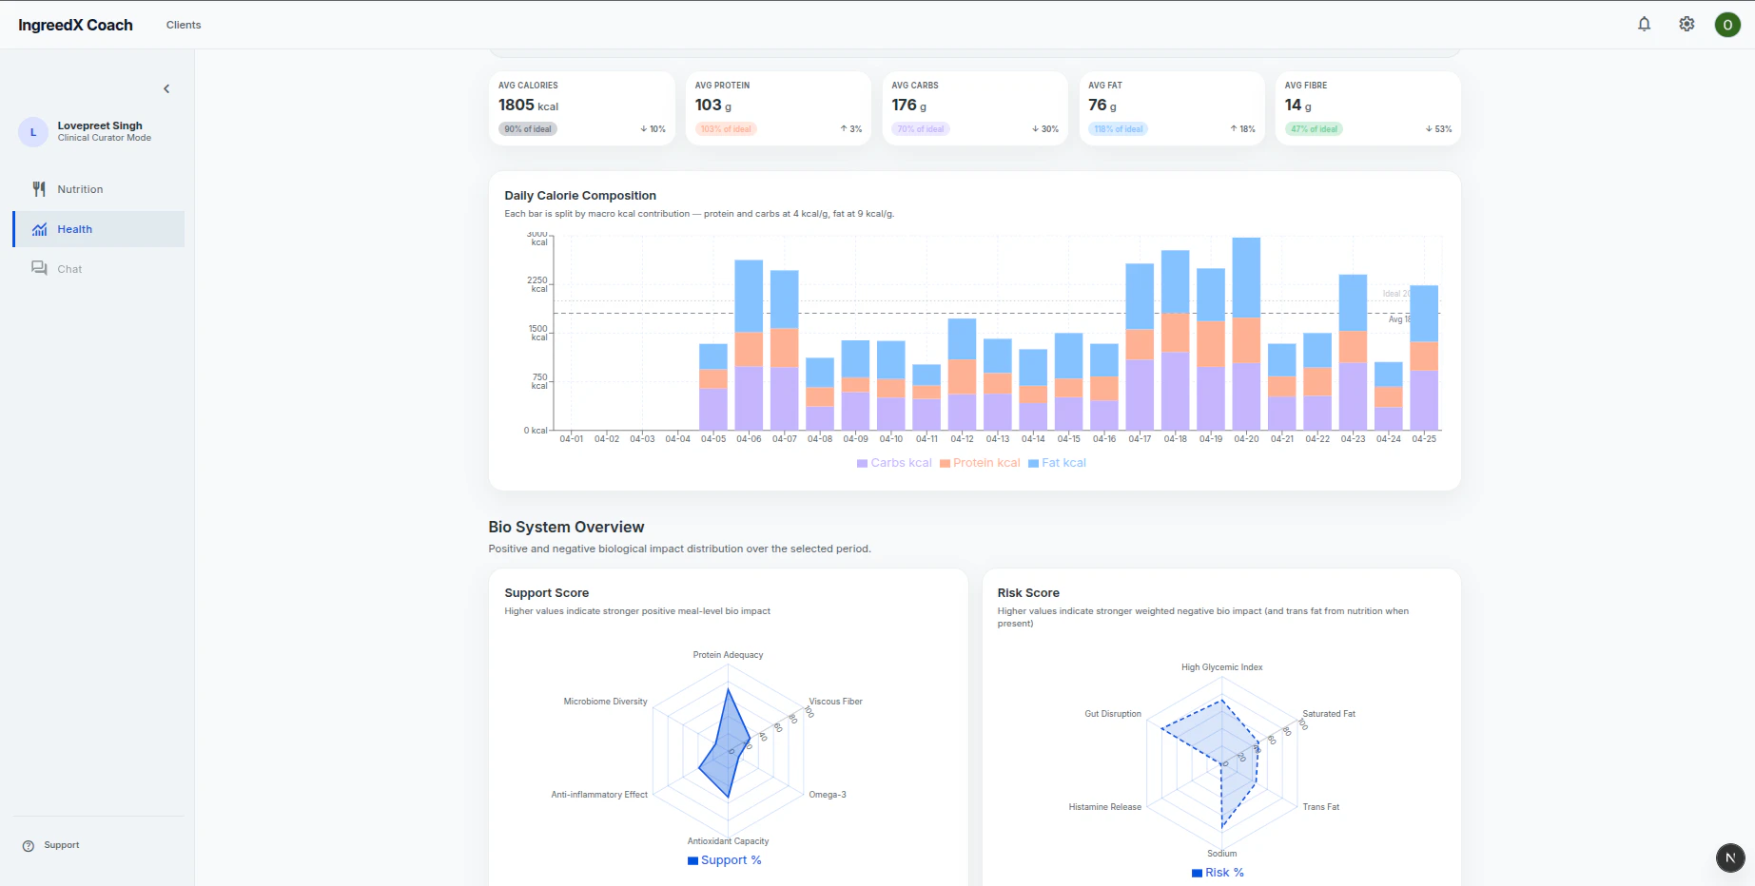
Task: Click the 04-18 bar in the calorie chart
Action: (1176, 340)
